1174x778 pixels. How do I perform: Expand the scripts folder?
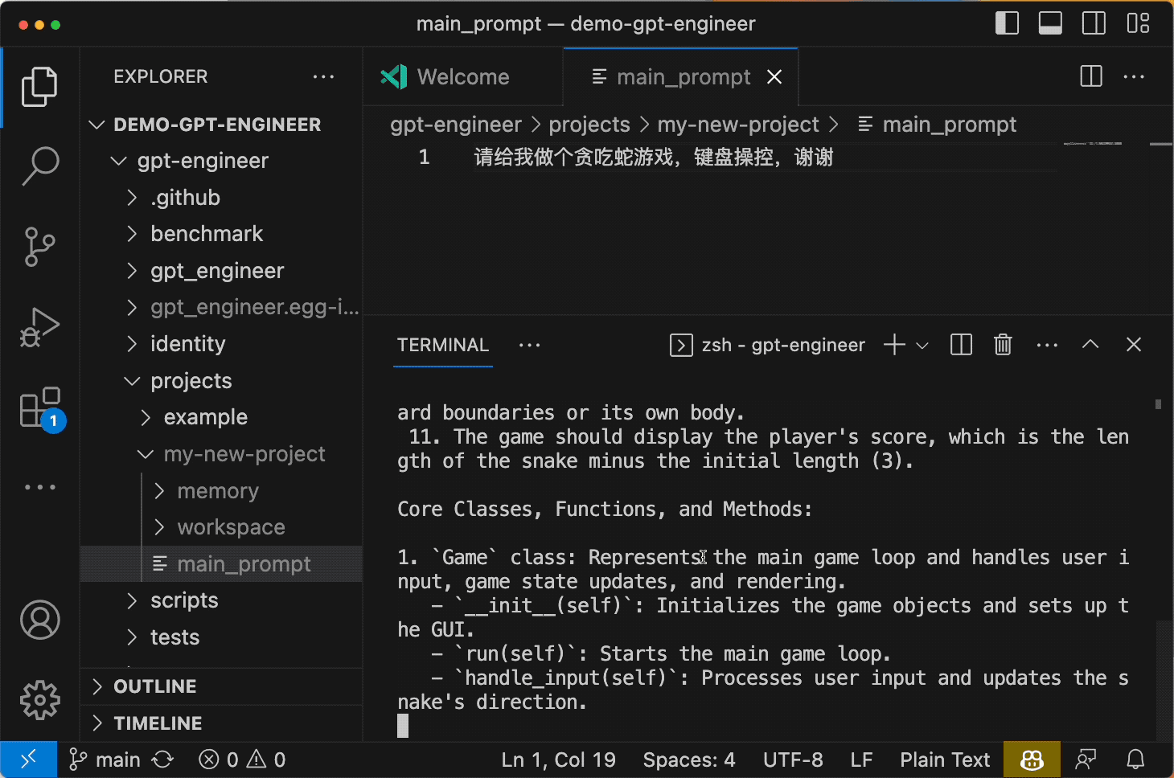coord(184,600)
